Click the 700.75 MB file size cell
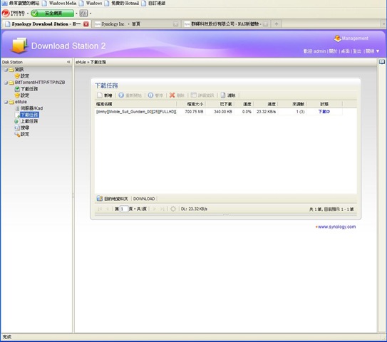 pos(194,112)
